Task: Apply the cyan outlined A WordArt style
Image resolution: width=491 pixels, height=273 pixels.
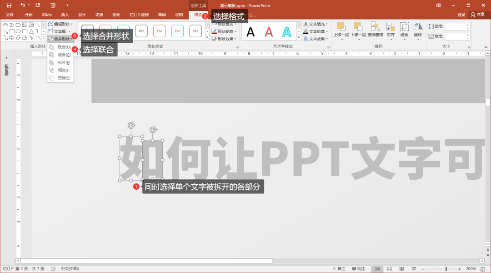Action: [x=287, y=32]
